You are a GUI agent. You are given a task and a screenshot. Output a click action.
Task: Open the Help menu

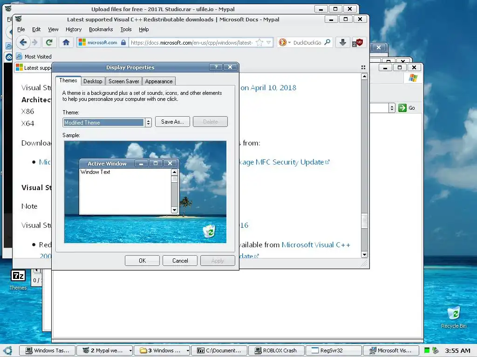pos(143,29)
